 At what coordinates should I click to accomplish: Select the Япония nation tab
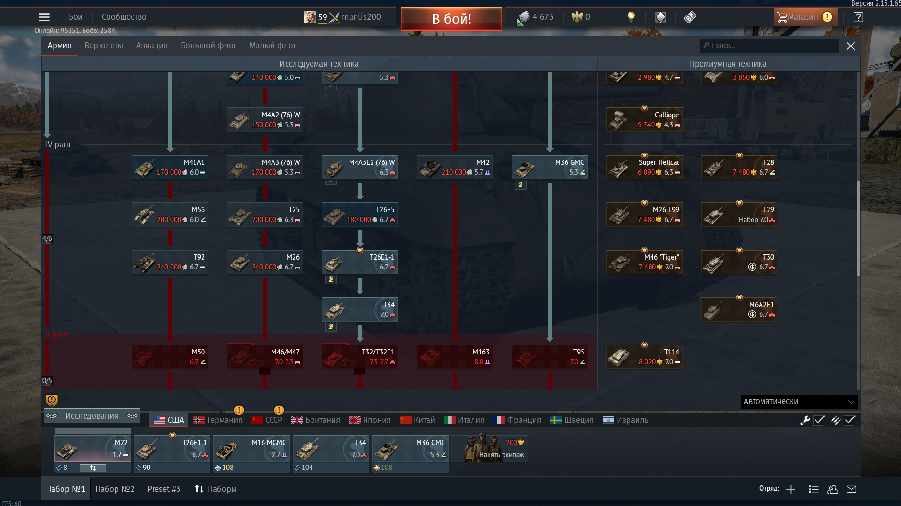point(370,420)
